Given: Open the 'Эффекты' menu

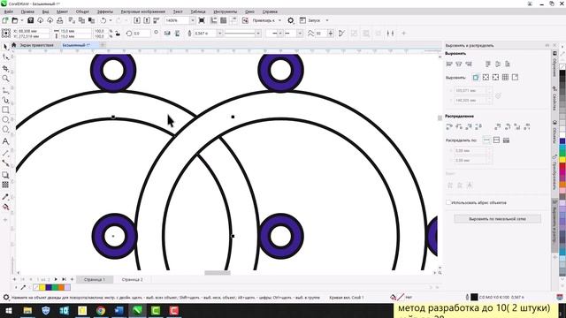Looking at the screenshot, I should (105, 11).
